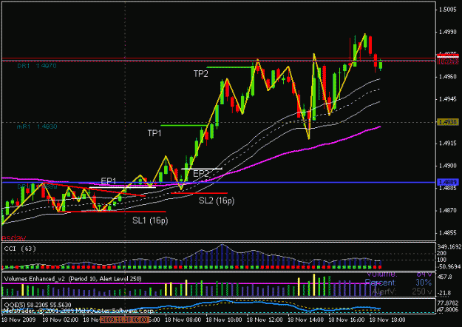
Task: Select the SL2 (16p) stop-loss label
Action: [x=217, y=200]
